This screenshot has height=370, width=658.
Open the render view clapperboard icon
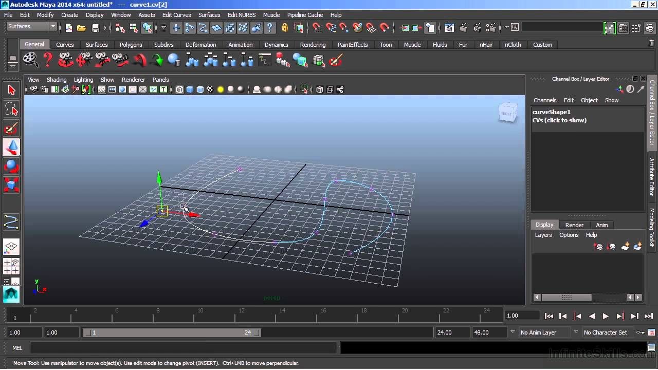pyautogui.click(x=450, y=28)
